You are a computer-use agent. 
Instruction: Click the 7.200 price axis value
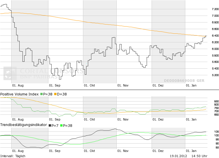coord(215,9)
